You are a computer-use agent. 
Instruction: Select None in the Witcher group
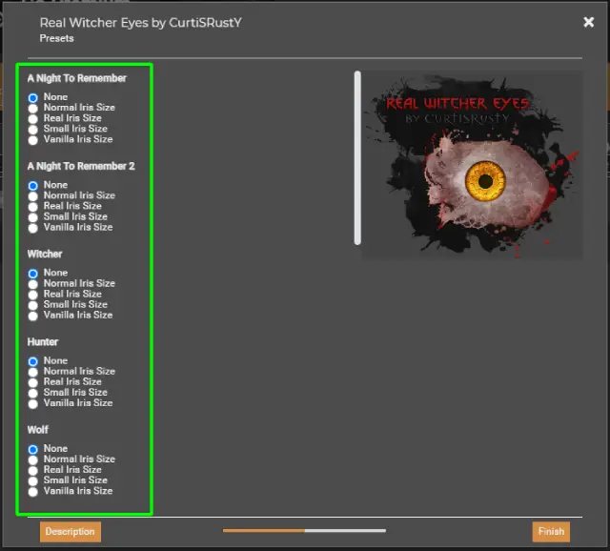coord(33,274)
